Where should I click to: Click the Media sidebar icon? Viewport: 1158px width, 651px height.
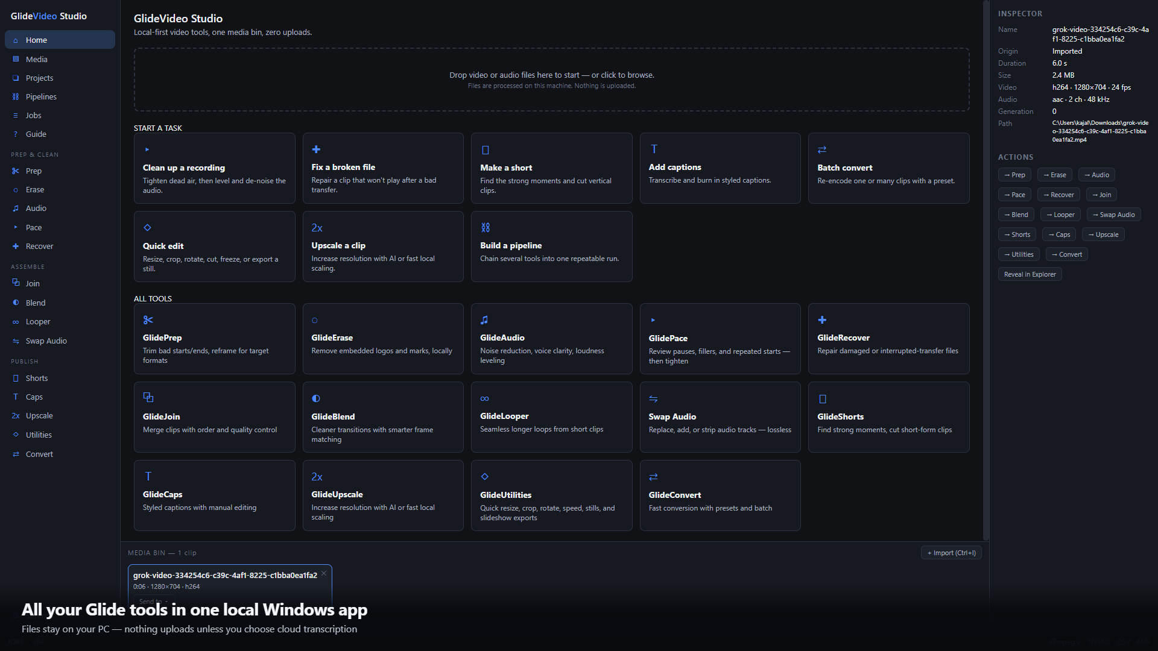(x=16, y=59)
